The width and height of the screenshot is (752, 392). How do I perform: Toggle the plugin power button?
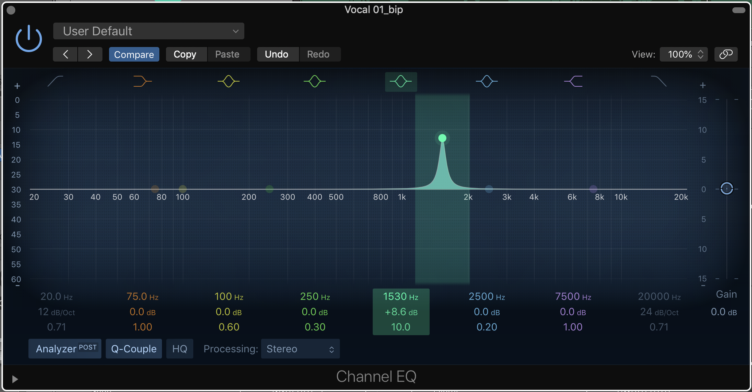pos(29,39)
